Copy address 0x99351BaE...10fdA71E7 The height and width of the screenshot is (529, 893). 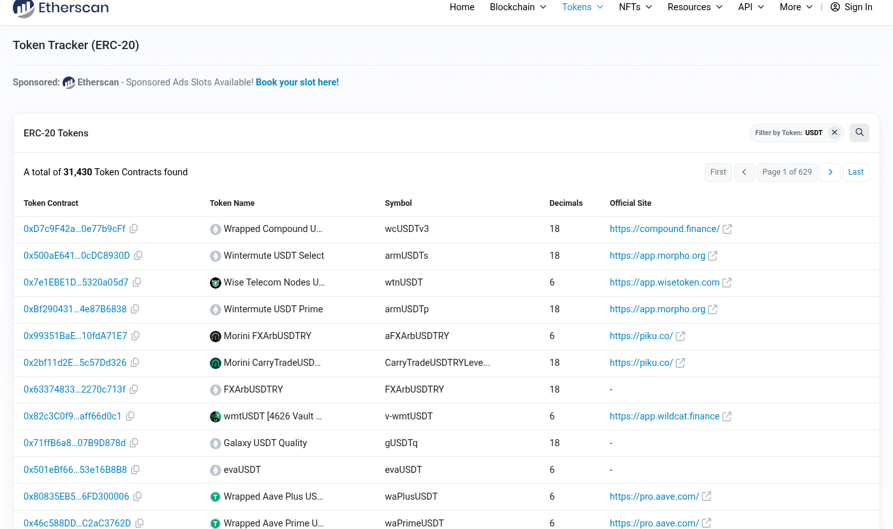(x=136, y=336)
